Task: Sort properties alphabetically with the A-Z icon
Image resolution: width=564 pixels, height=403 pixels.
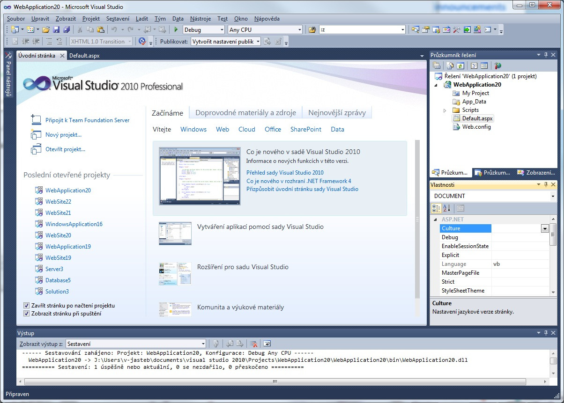Action: [x=446, y=208]
